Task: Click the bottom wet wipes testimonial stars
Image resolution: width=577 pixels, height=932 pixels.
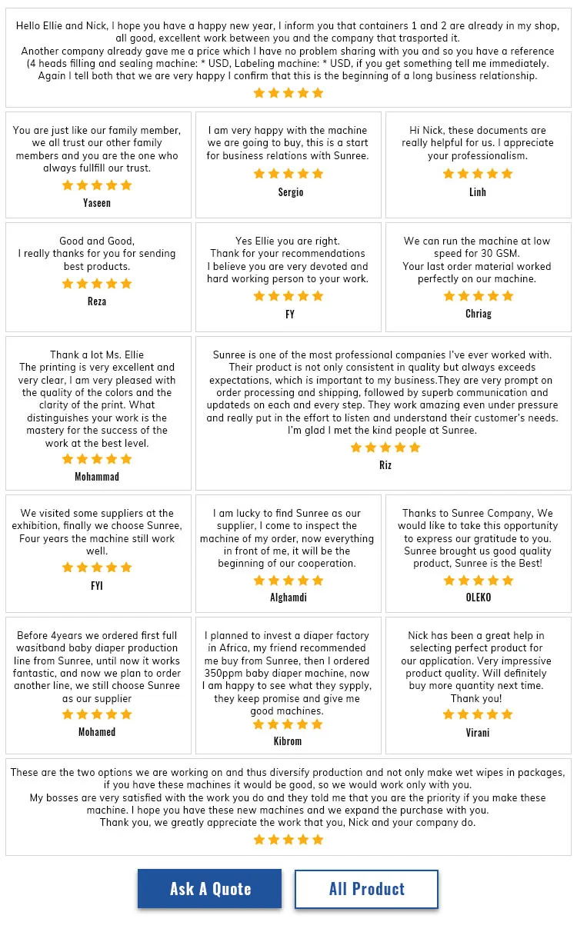Action: (x=288, y=840)
